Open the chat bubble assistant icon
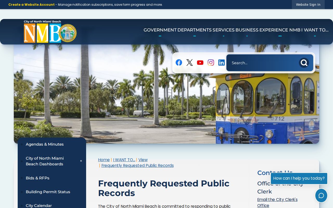The width and height of the screenshot is (333, 208). [x=321, y=196]
